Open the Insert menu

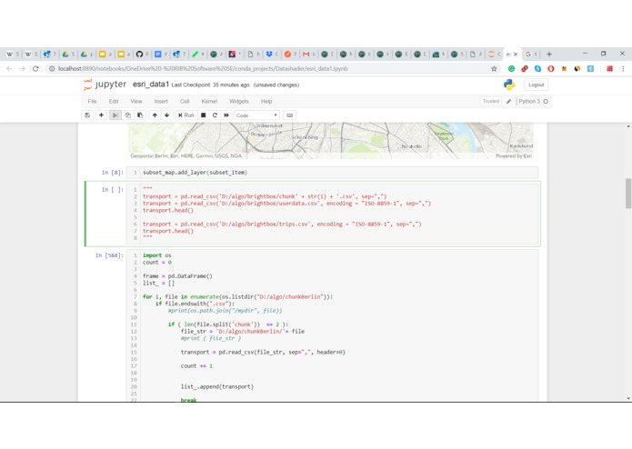click(161, 102)
